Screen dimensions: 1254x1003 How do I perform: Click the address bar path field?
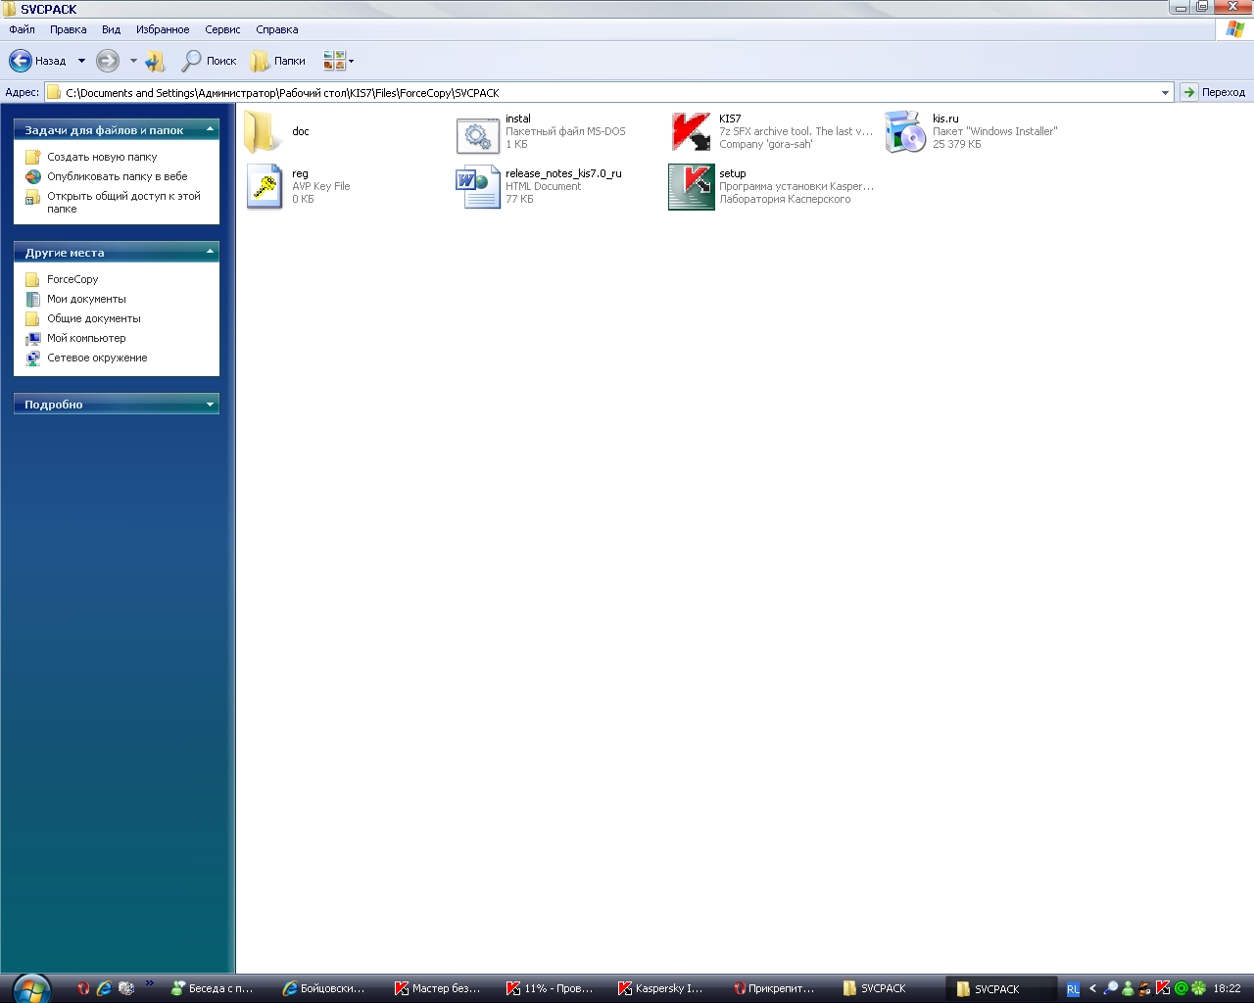coord(588,93)
